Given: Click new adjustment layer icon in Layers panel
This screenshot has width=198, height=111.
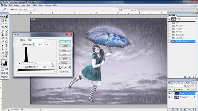Looking at the screenshot, I should tap(185, 109).
